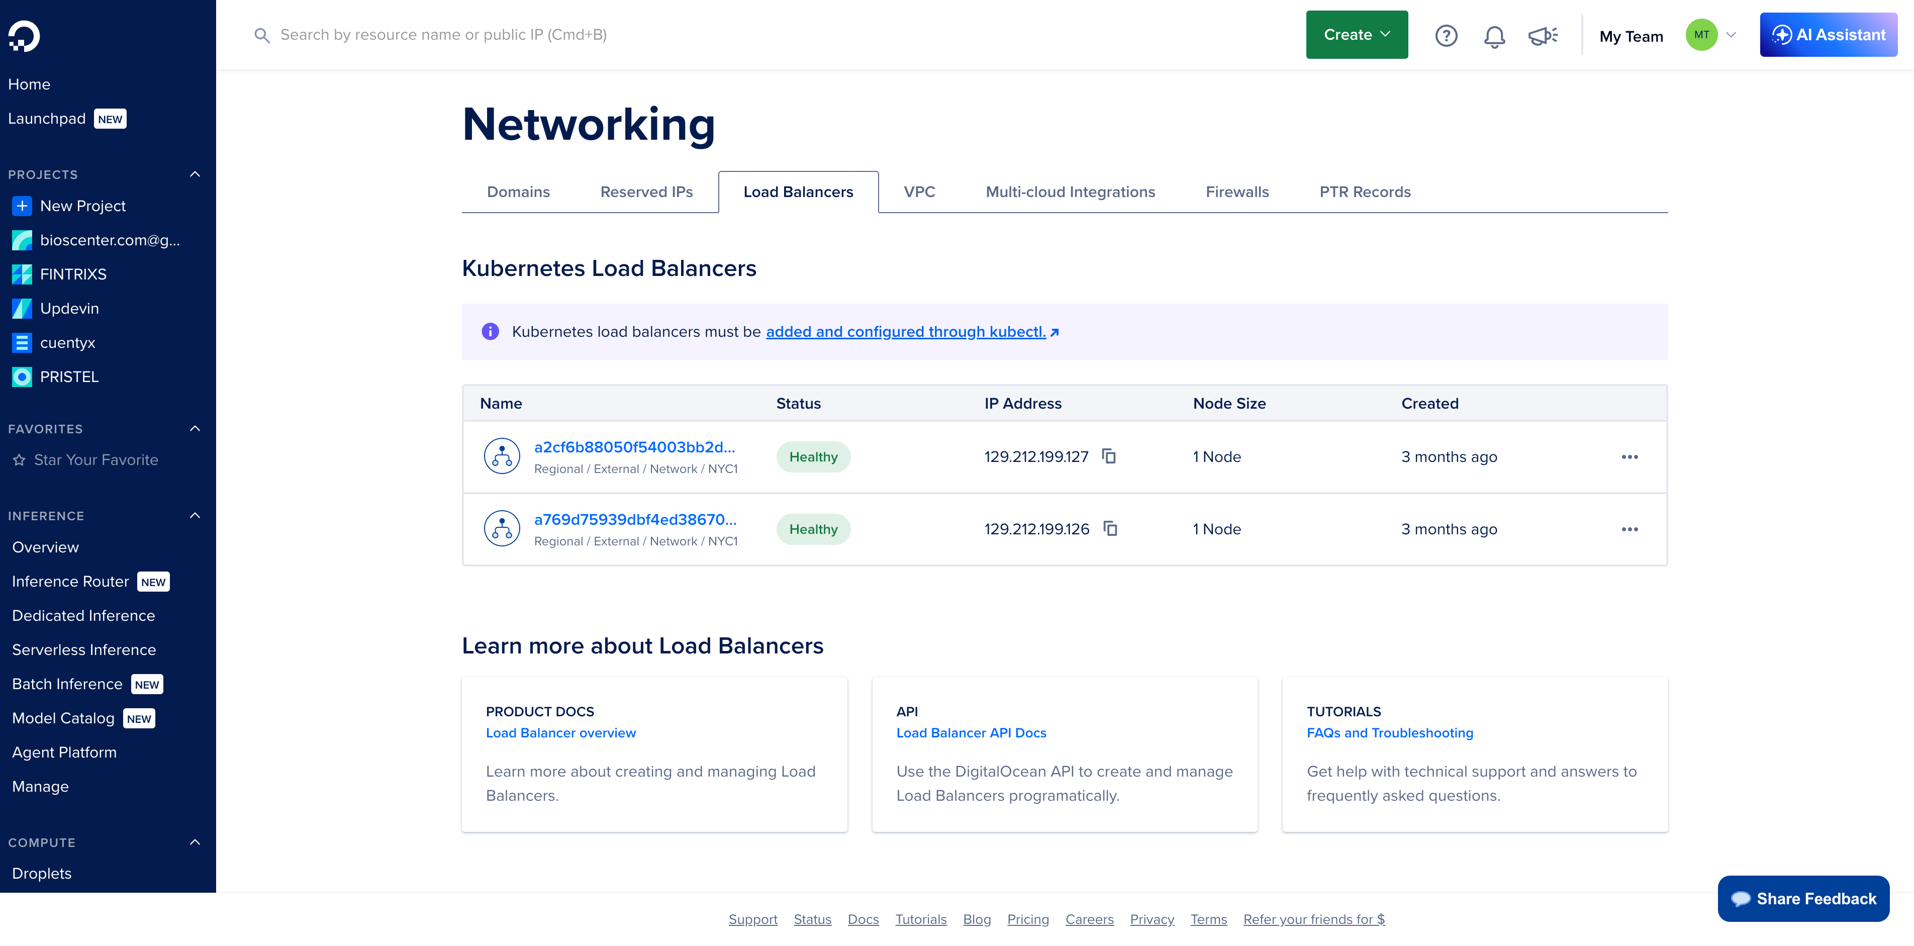Open the help question mark icon

click(1446, 36)
